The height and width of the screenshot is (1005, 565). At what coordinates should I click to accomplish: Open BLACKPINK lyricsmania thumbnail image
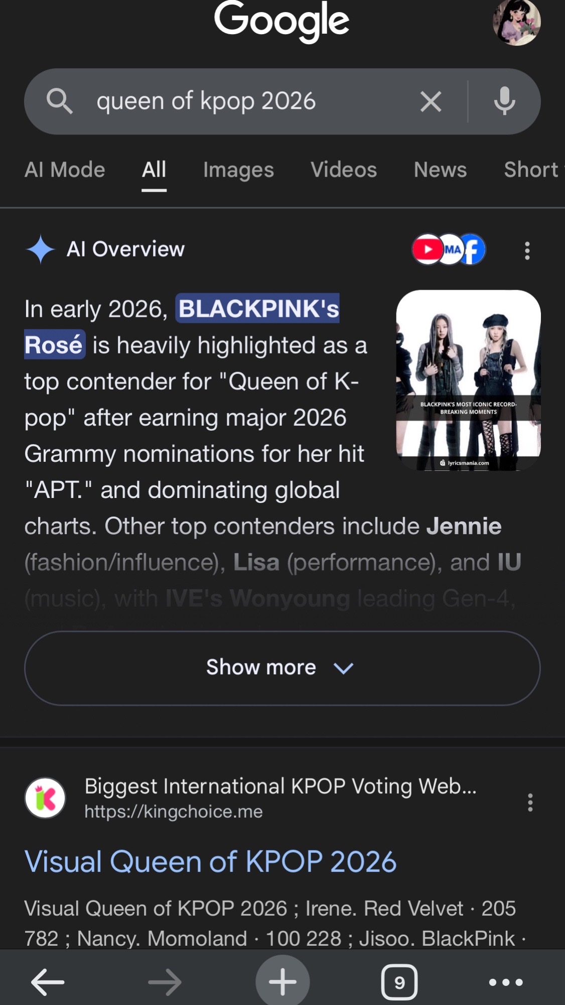468,380
